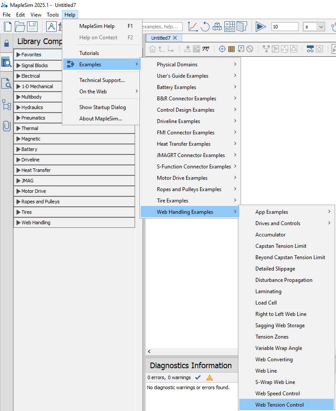The height and width of the screenshot is (411, 336).
Task: Click the orange warning icon in Diagnostics
Action: coord(210,377)
